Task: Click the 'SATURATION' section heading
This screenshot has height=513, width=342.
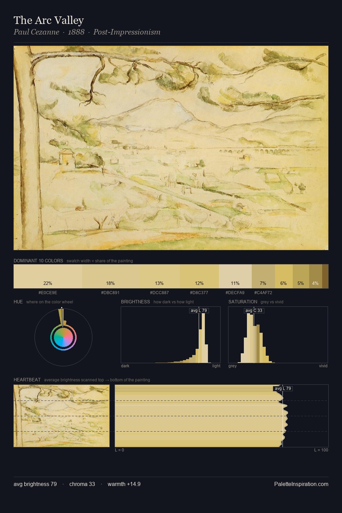Action: [x=243, y=302]
